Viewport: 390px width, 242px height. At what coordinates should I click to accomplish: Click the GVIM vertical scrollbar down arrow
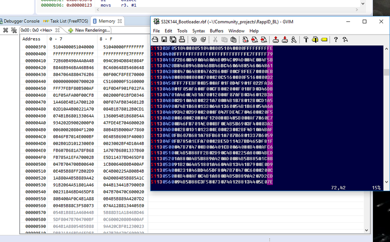tap(386, 182)
